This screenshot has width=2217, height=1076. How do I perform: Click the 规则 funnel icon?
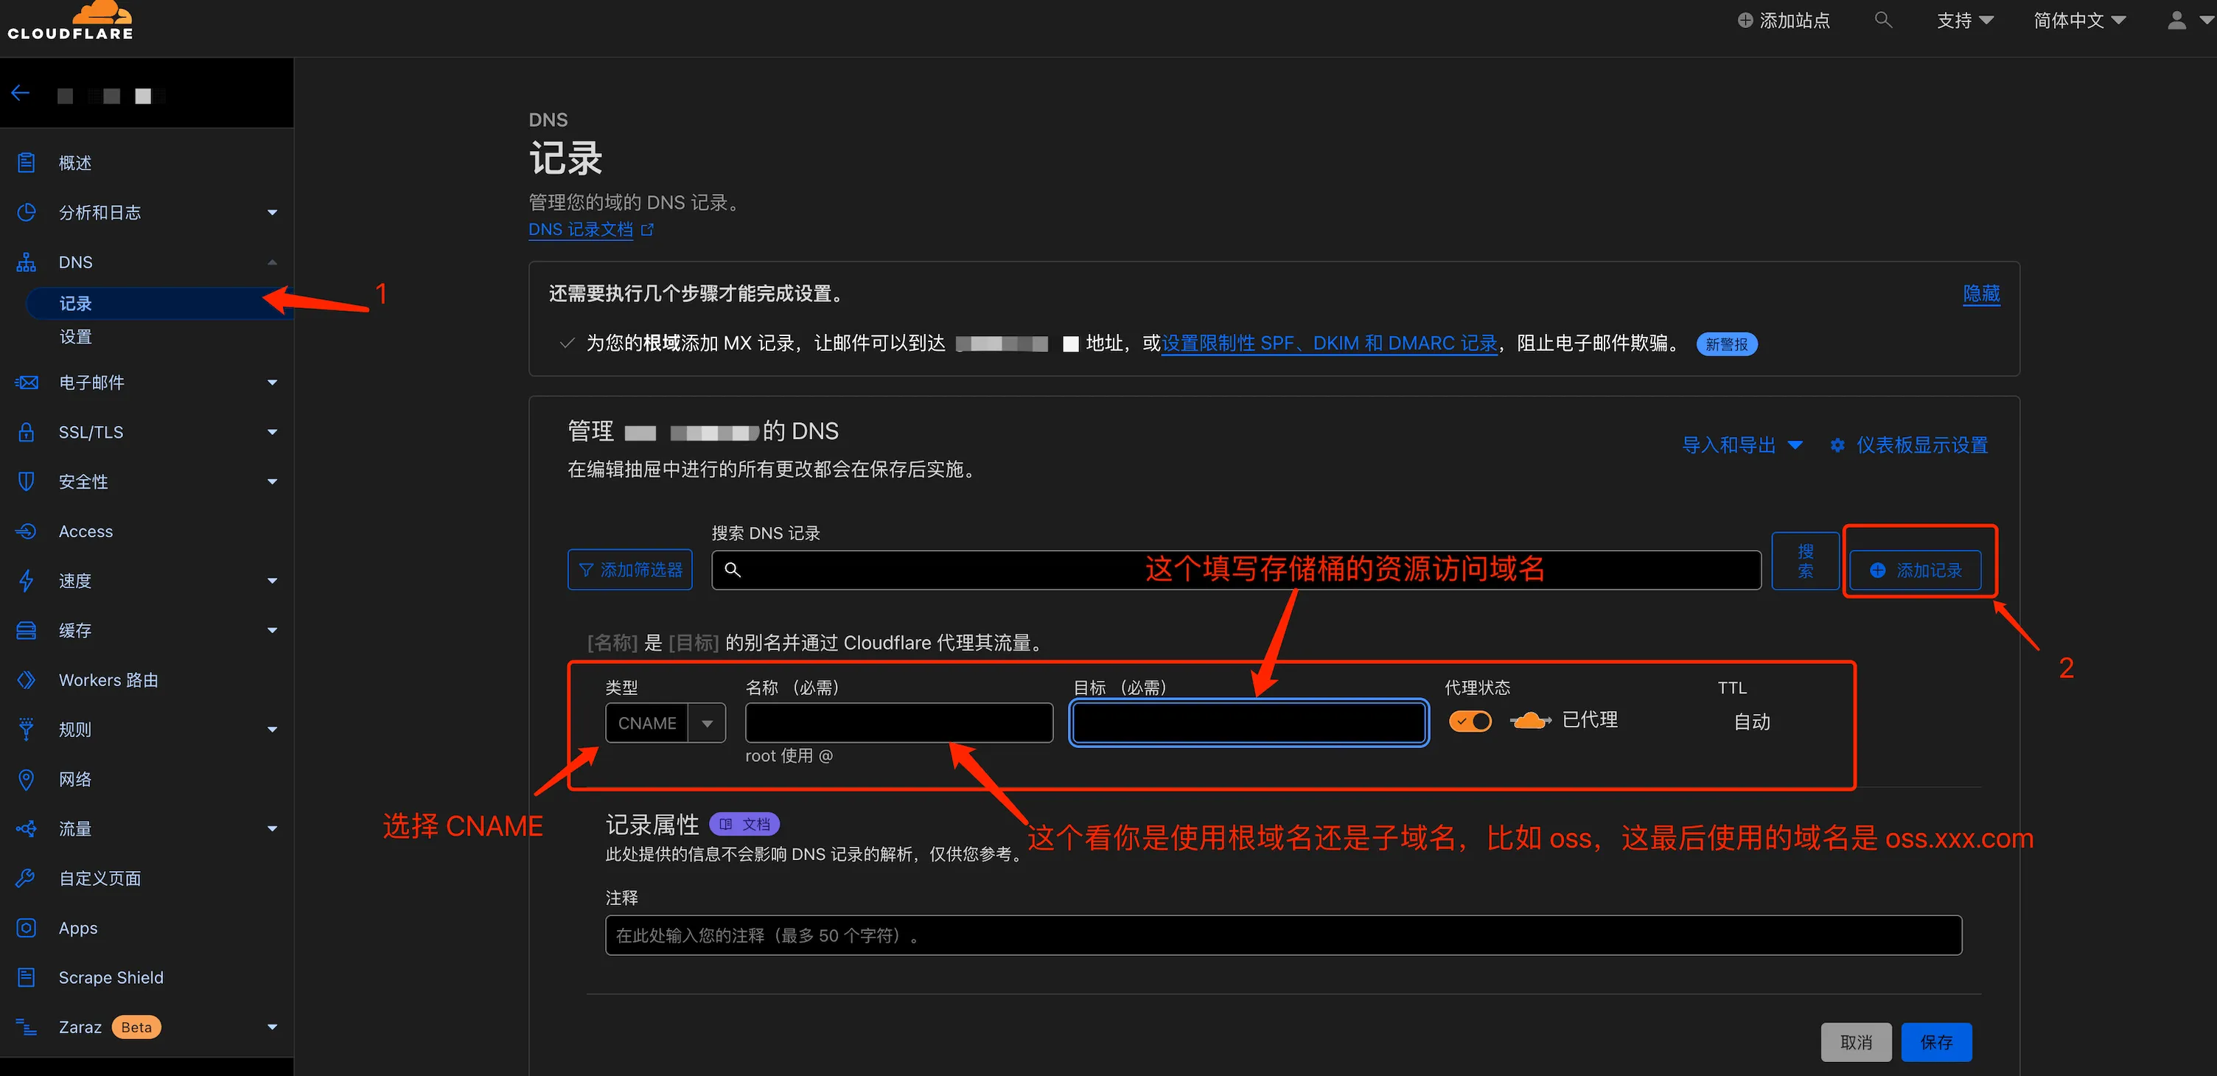[27, 729]
